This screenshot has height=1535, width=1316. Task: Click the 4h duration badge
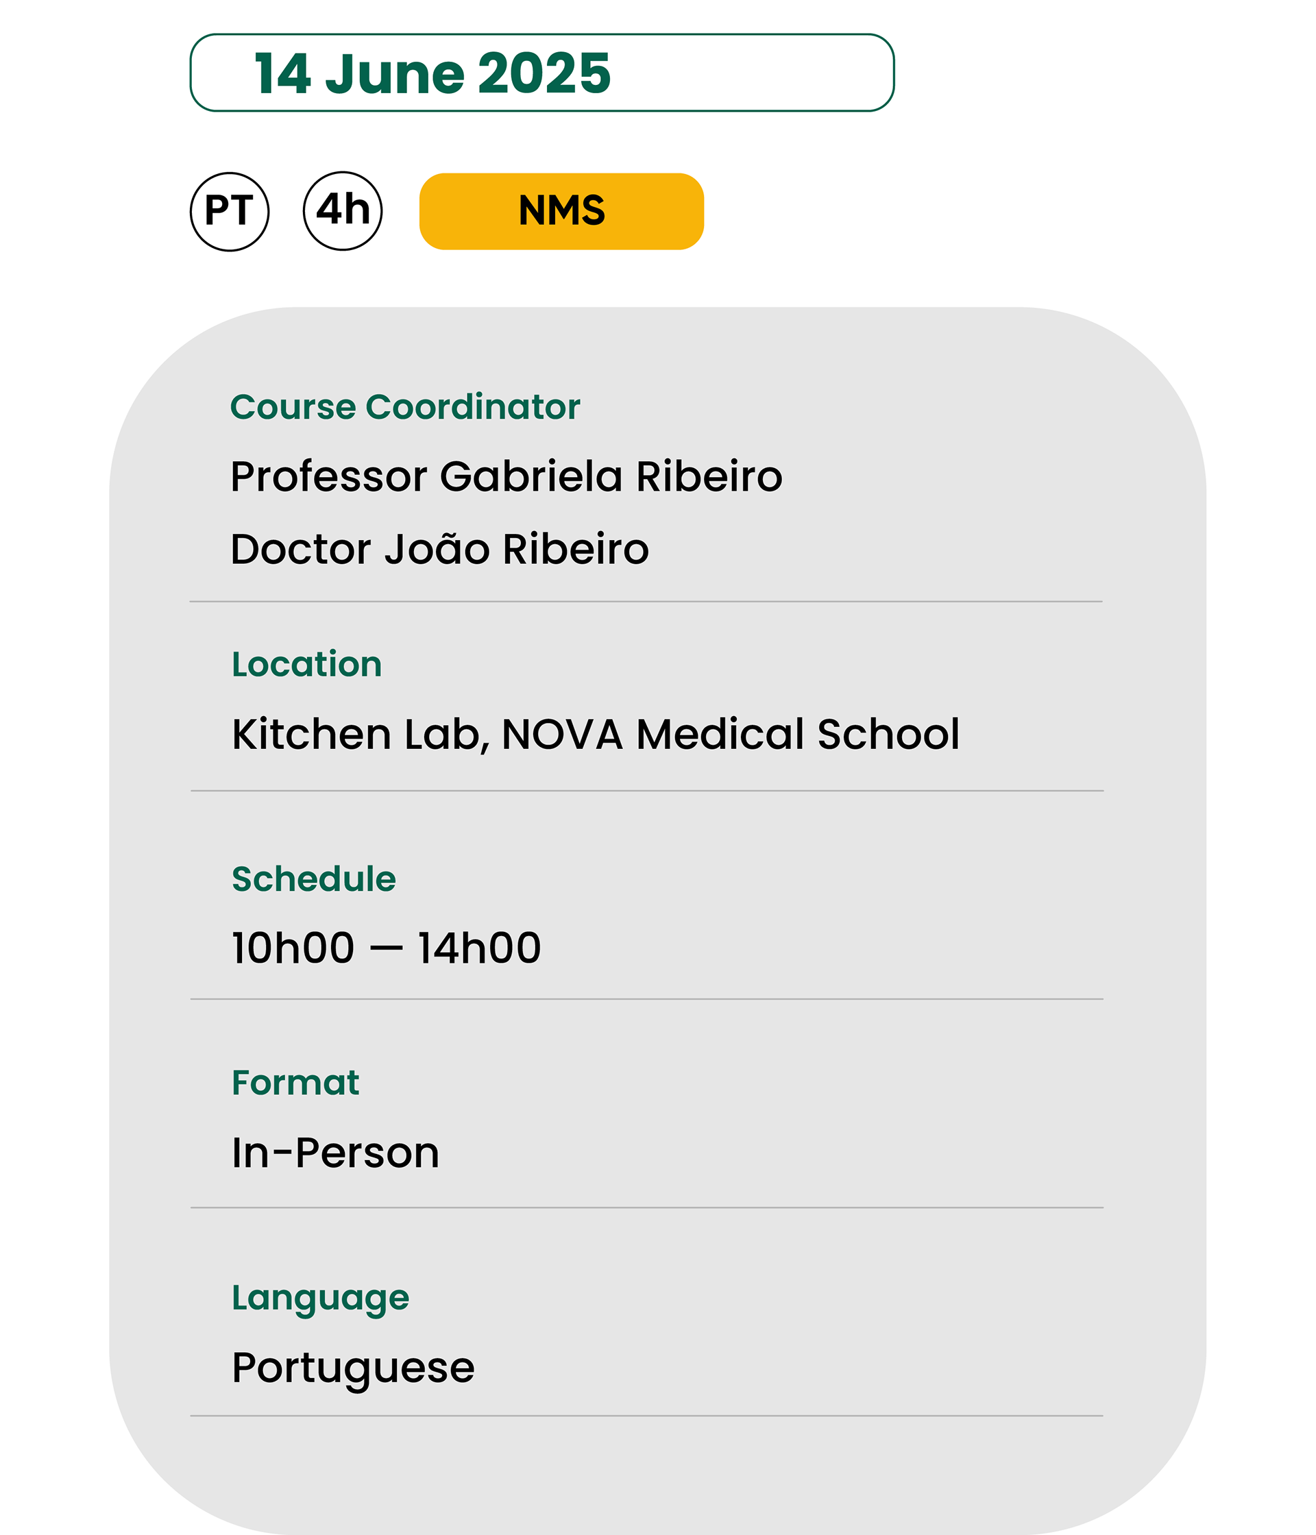coord(343,211)
